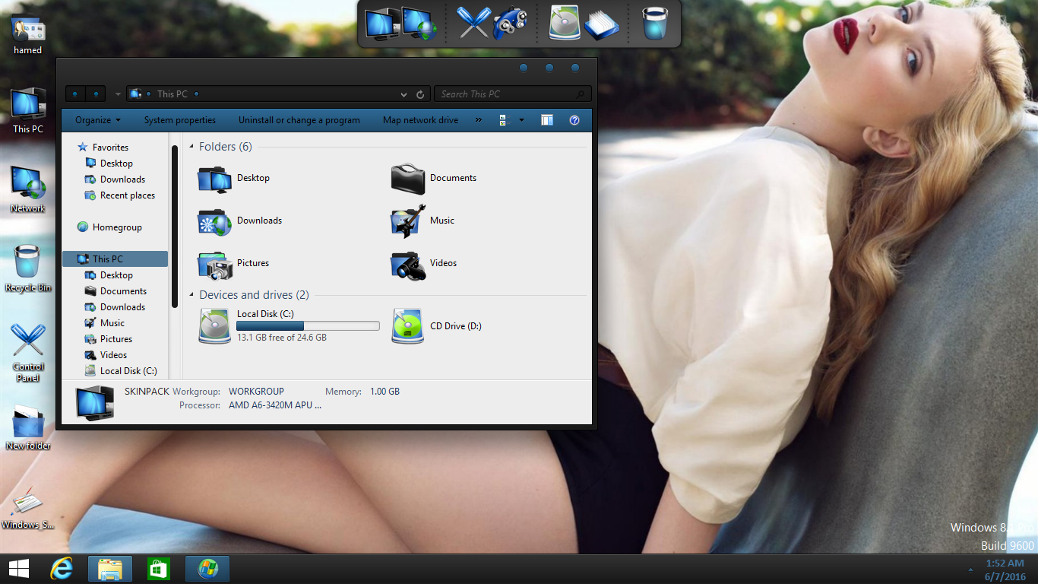
Task: Click Uninstall or change a program
Action: (299, 120)
